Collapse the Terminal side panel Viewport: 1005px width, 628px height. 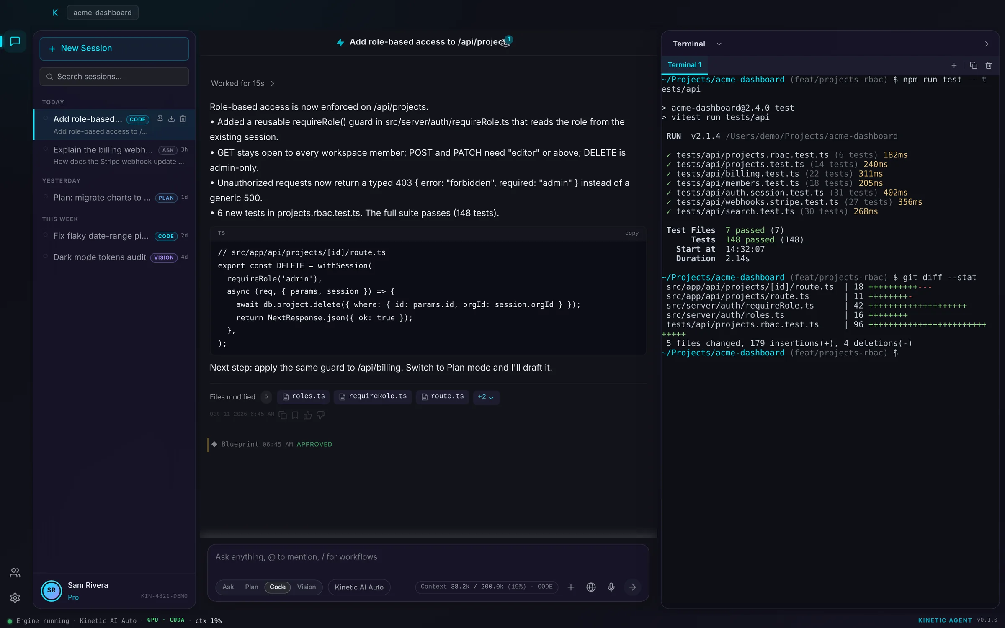tap(987, 44)
